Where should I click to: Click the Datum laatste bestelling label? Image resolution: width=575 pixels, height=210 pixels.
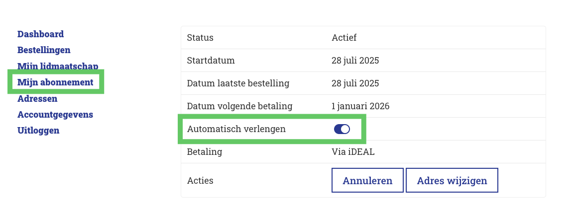pyautogui.click(x=238, y=83)
